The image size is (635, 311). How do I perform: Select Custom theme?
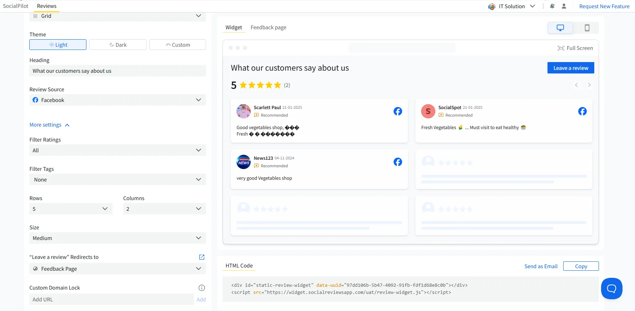177,45
